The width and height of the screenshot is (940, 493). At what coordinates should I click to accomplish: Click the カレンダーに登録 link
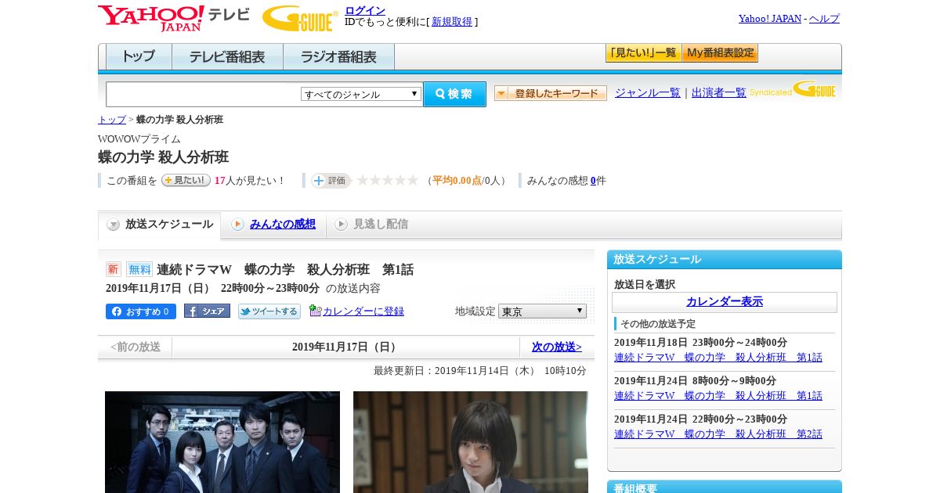[363, 311]
